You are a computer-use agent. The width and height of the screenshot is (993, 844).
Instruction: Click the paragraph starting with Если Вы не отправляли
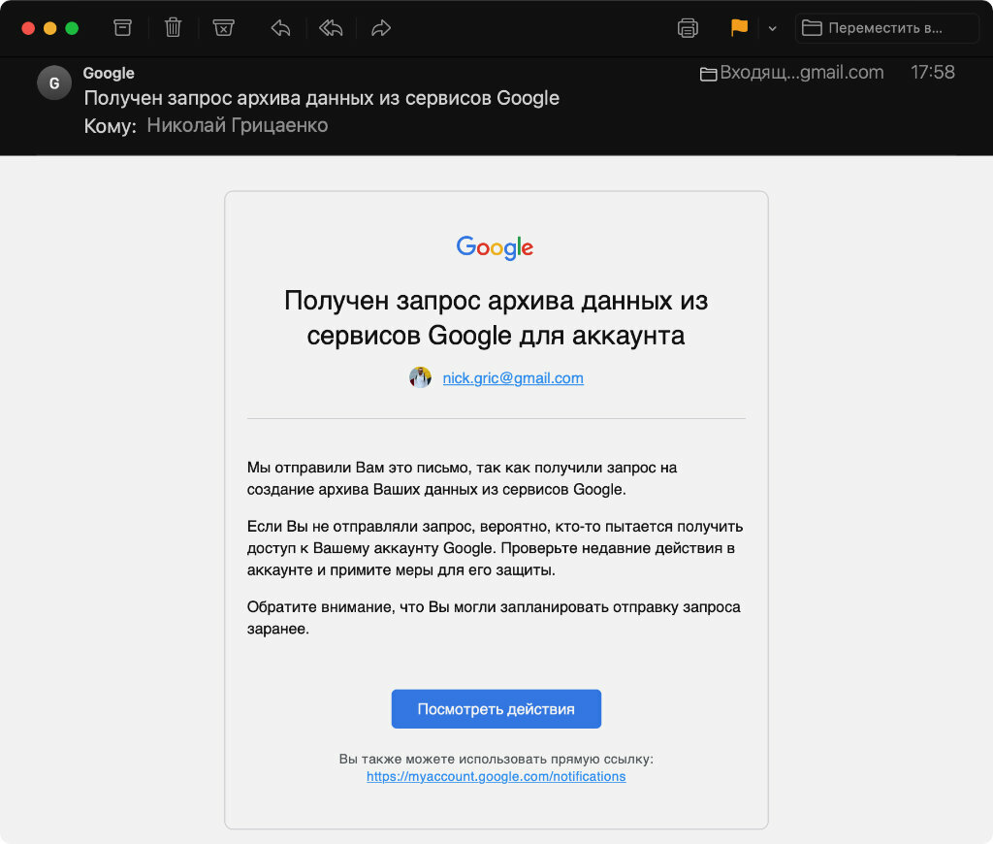[x=496, y=548]
